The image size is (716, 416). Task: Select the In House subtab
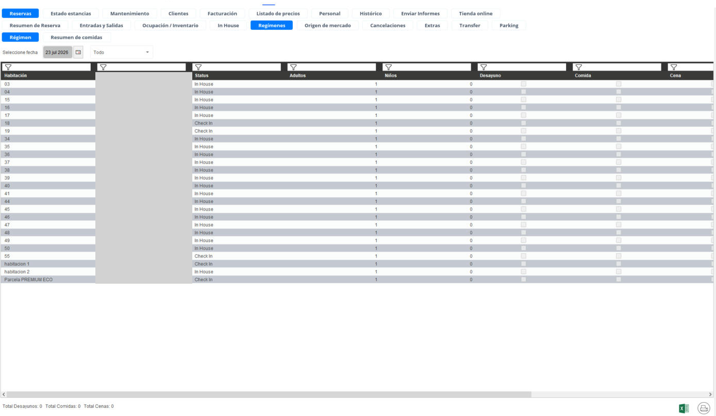tap(228, 25)
